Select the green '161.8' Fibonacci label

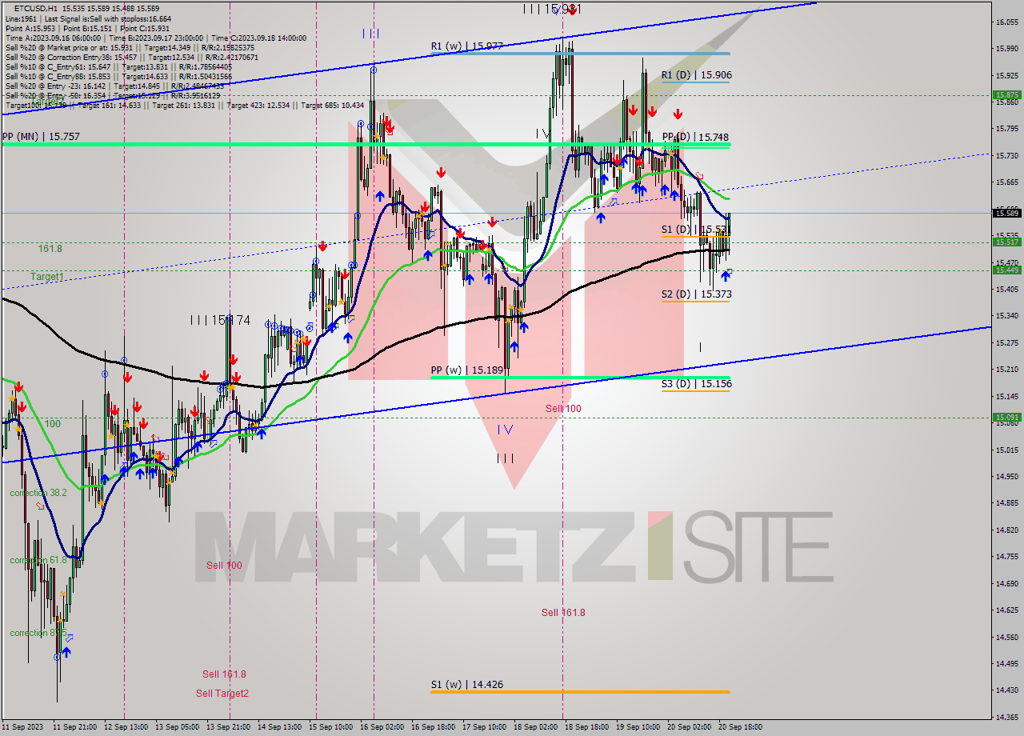50,249
